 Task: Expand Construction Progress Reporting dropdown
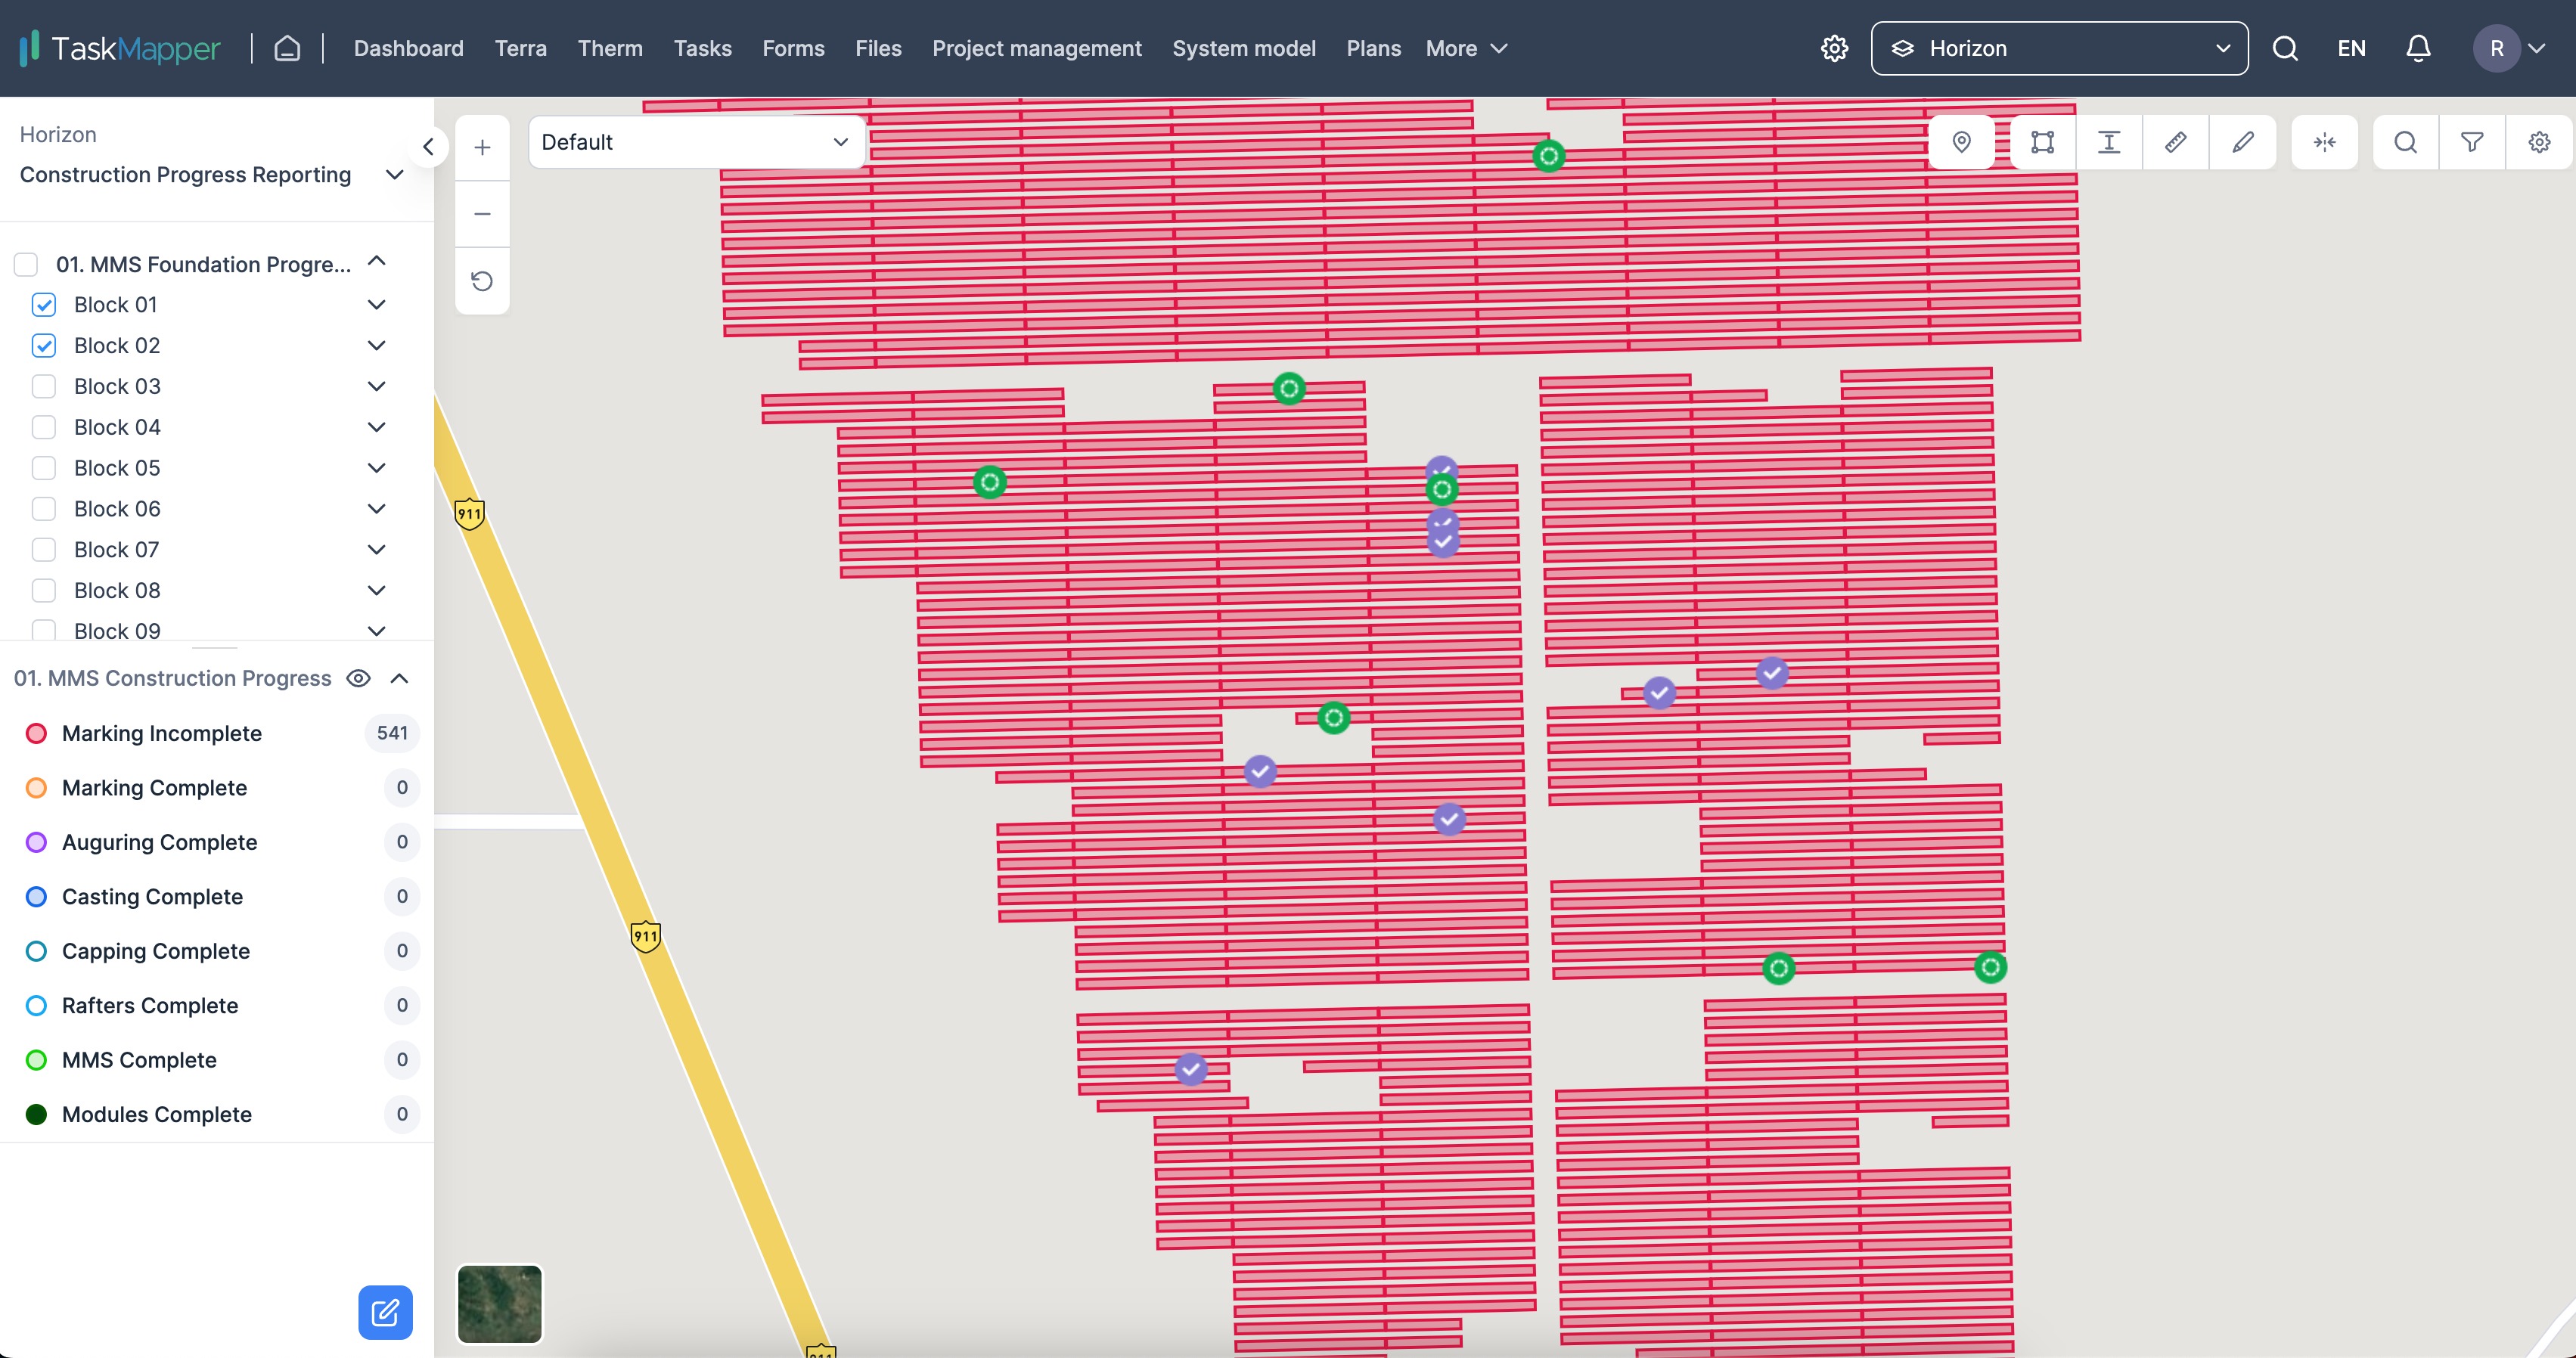tap(395, 175)
